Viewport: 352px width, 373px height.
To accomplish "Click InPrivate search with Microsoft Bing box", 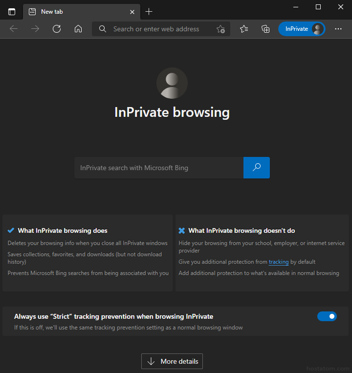I will 159,168.
